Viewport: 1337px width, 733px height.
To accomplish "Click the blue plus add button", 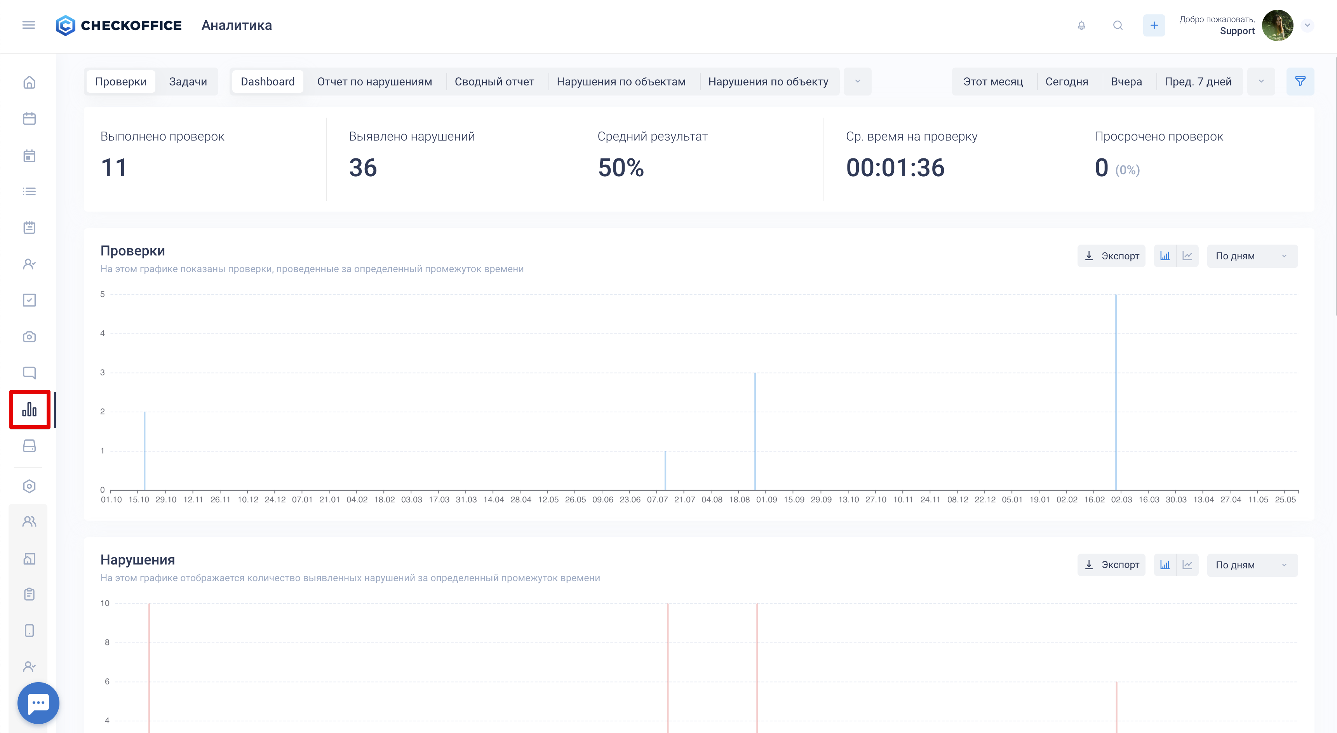I will (x=1153, y=25).
